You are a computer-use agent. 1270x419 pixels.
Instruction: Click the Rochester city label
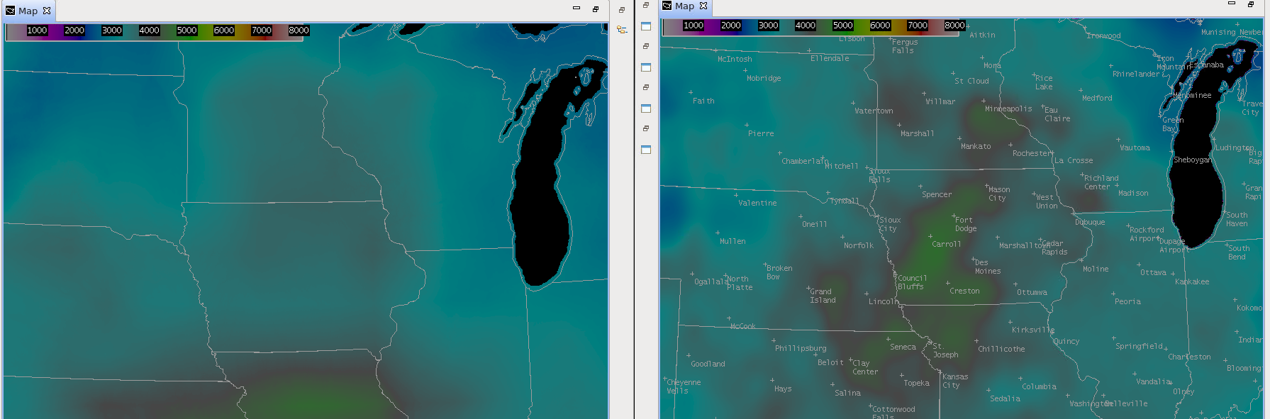(x=1032, y=154)
